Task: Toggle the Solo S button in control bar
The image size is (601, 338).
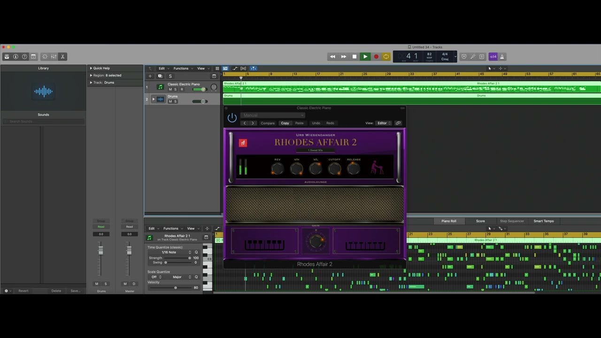Action: point(482,57)
